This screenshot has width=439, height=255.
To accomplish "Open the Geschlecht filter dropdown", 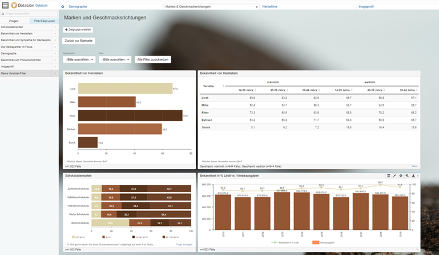I will [79, 60].
